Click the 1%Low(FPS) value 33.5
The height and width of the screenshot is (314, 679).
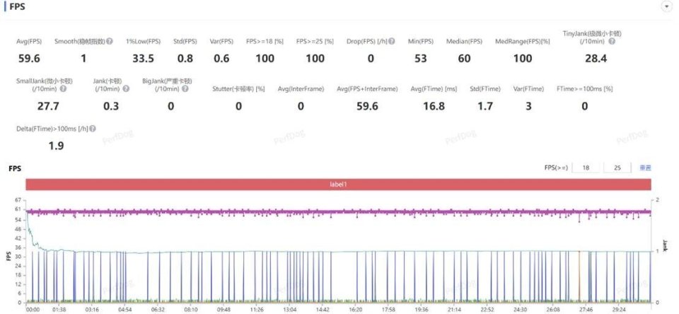coord(143,59)
